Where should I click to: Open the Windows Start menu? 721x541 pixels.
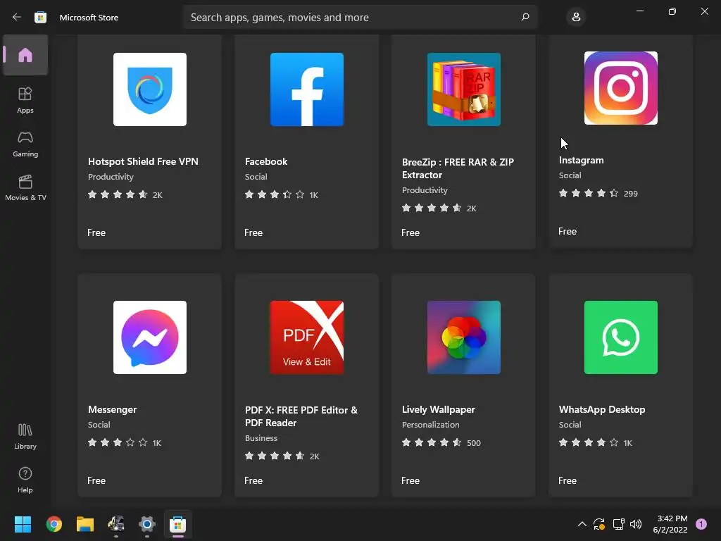coord(23,524)
